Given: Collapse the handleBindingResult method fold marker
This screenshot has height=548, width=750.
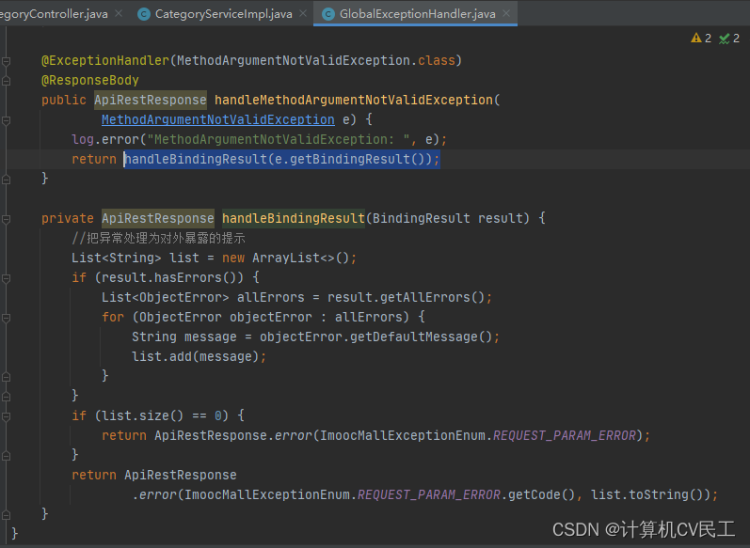Looking at the screenshot, I should (x=7, y=218).
